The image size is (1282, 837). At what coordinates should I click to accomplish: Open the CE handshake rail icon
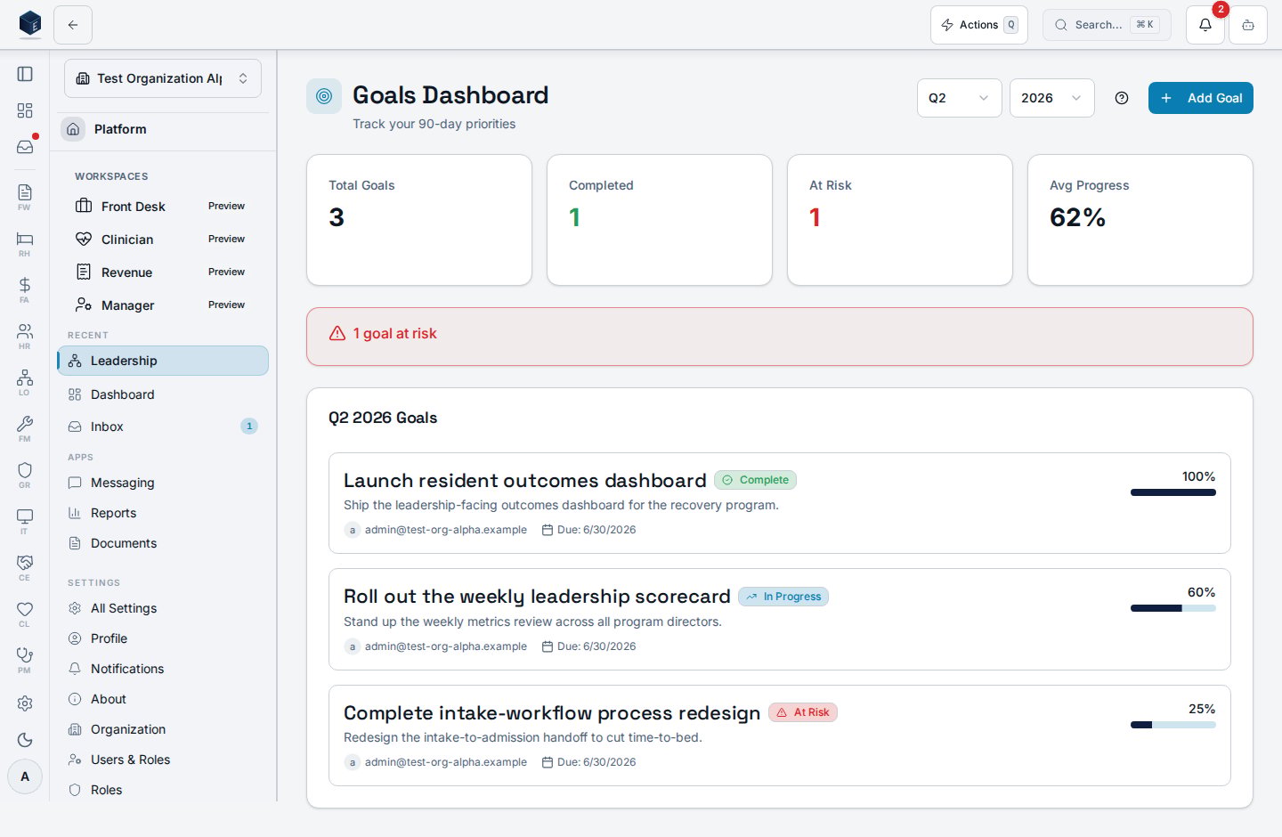point(25,567)
